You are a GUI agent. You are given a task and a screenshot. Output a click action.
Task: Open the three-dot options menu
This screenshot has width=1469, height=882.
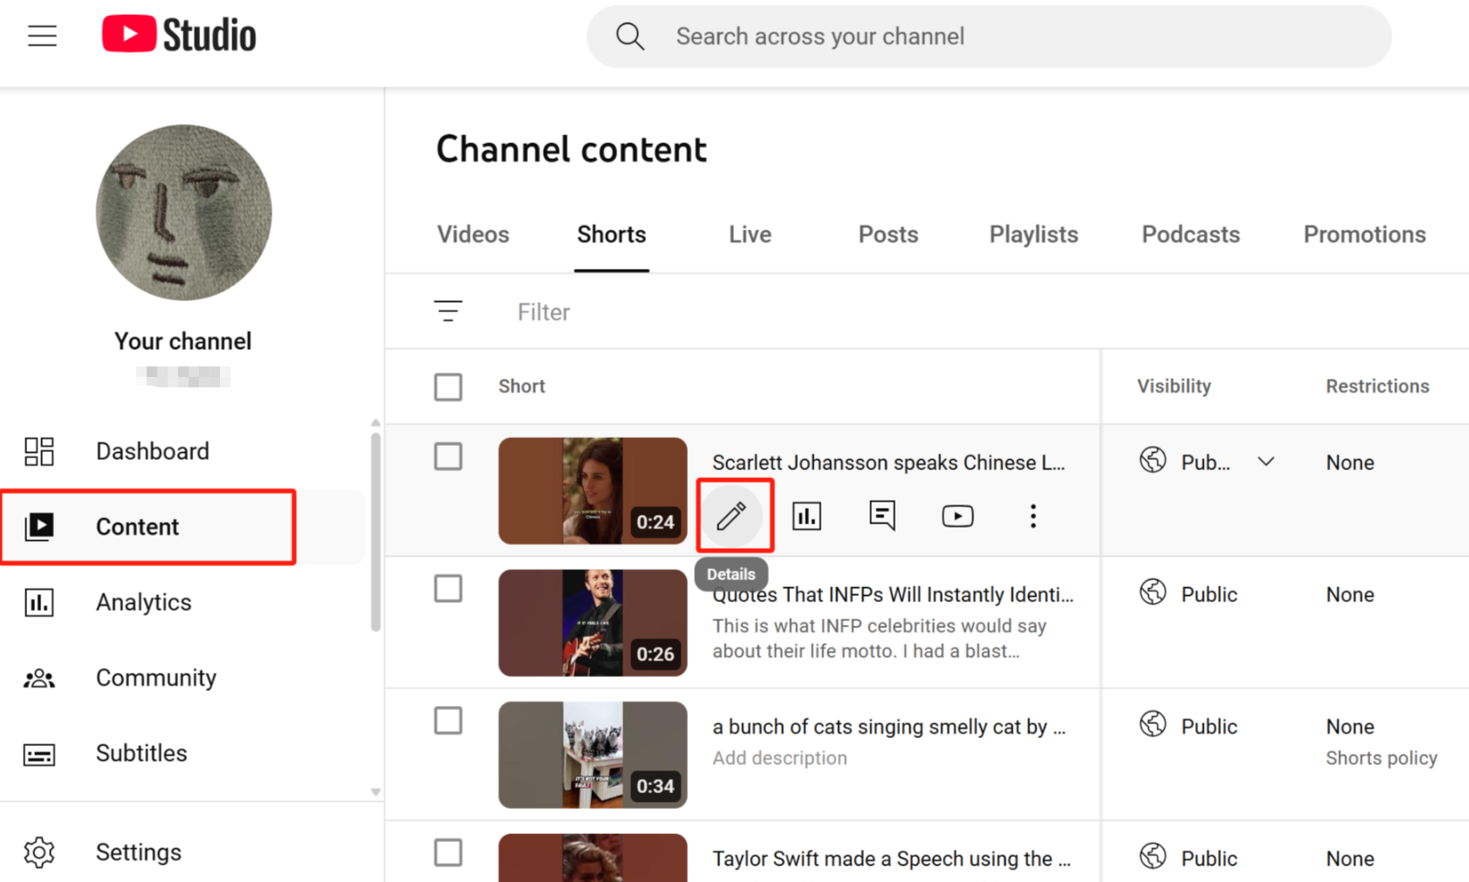tap(1033, 516)
